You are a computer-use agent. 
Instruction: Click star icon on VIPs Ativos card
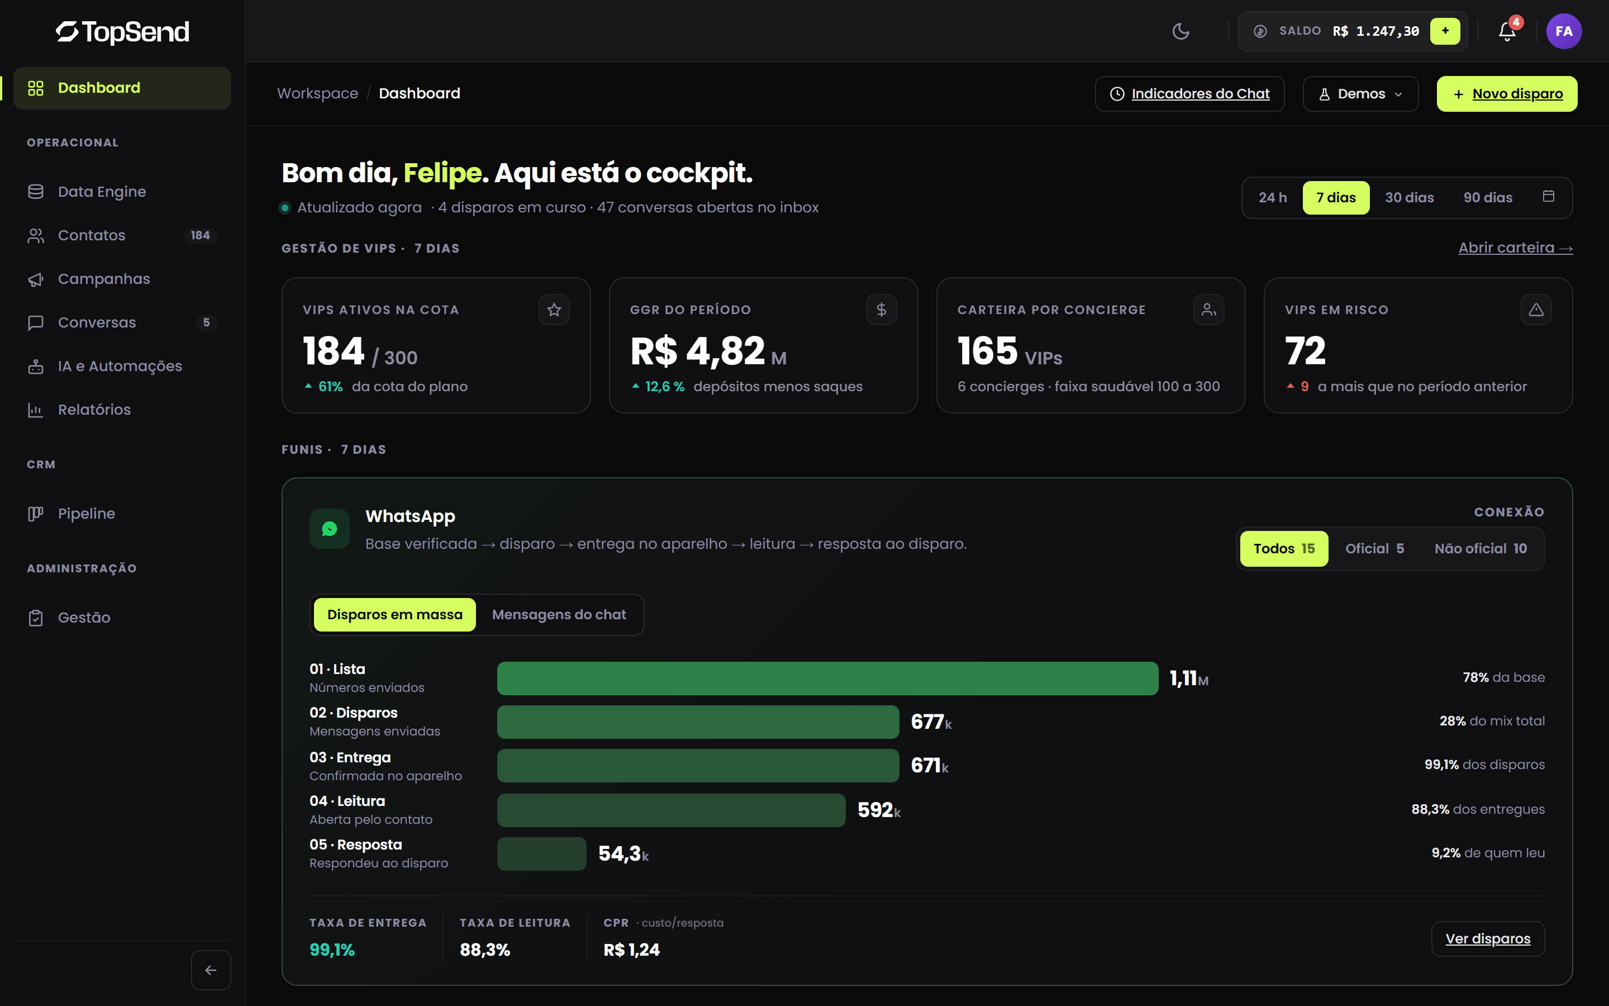coord(554,310)
